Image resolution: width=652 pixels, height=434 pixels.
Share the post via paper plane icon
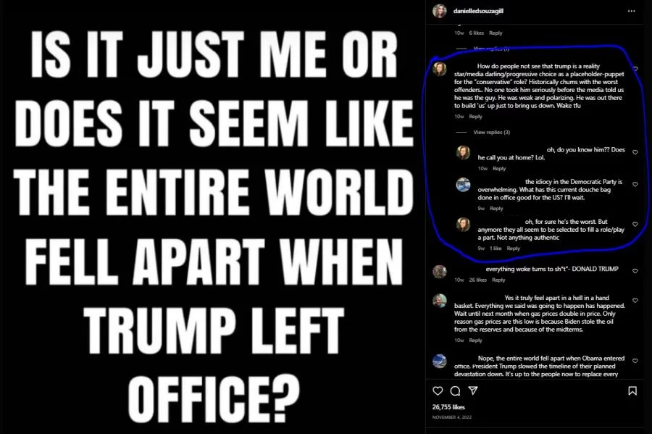(472, 391)
